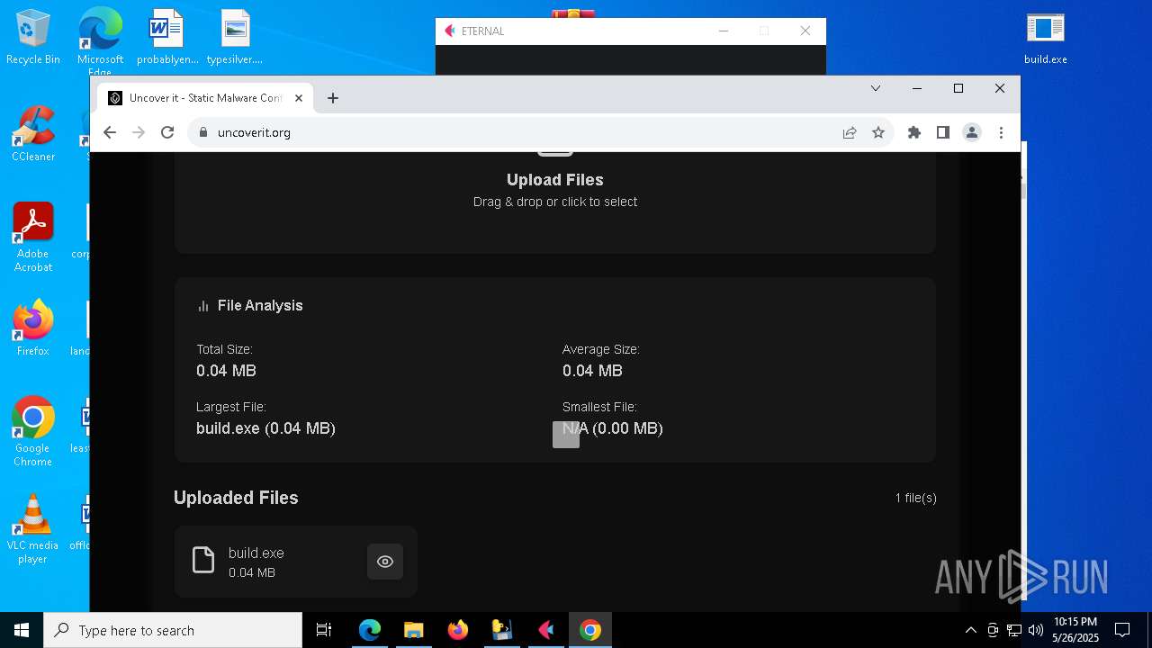This screenshot has width=1152, height=648.
Task: Open Task View on taskbar
Action: tap(324, 630)
